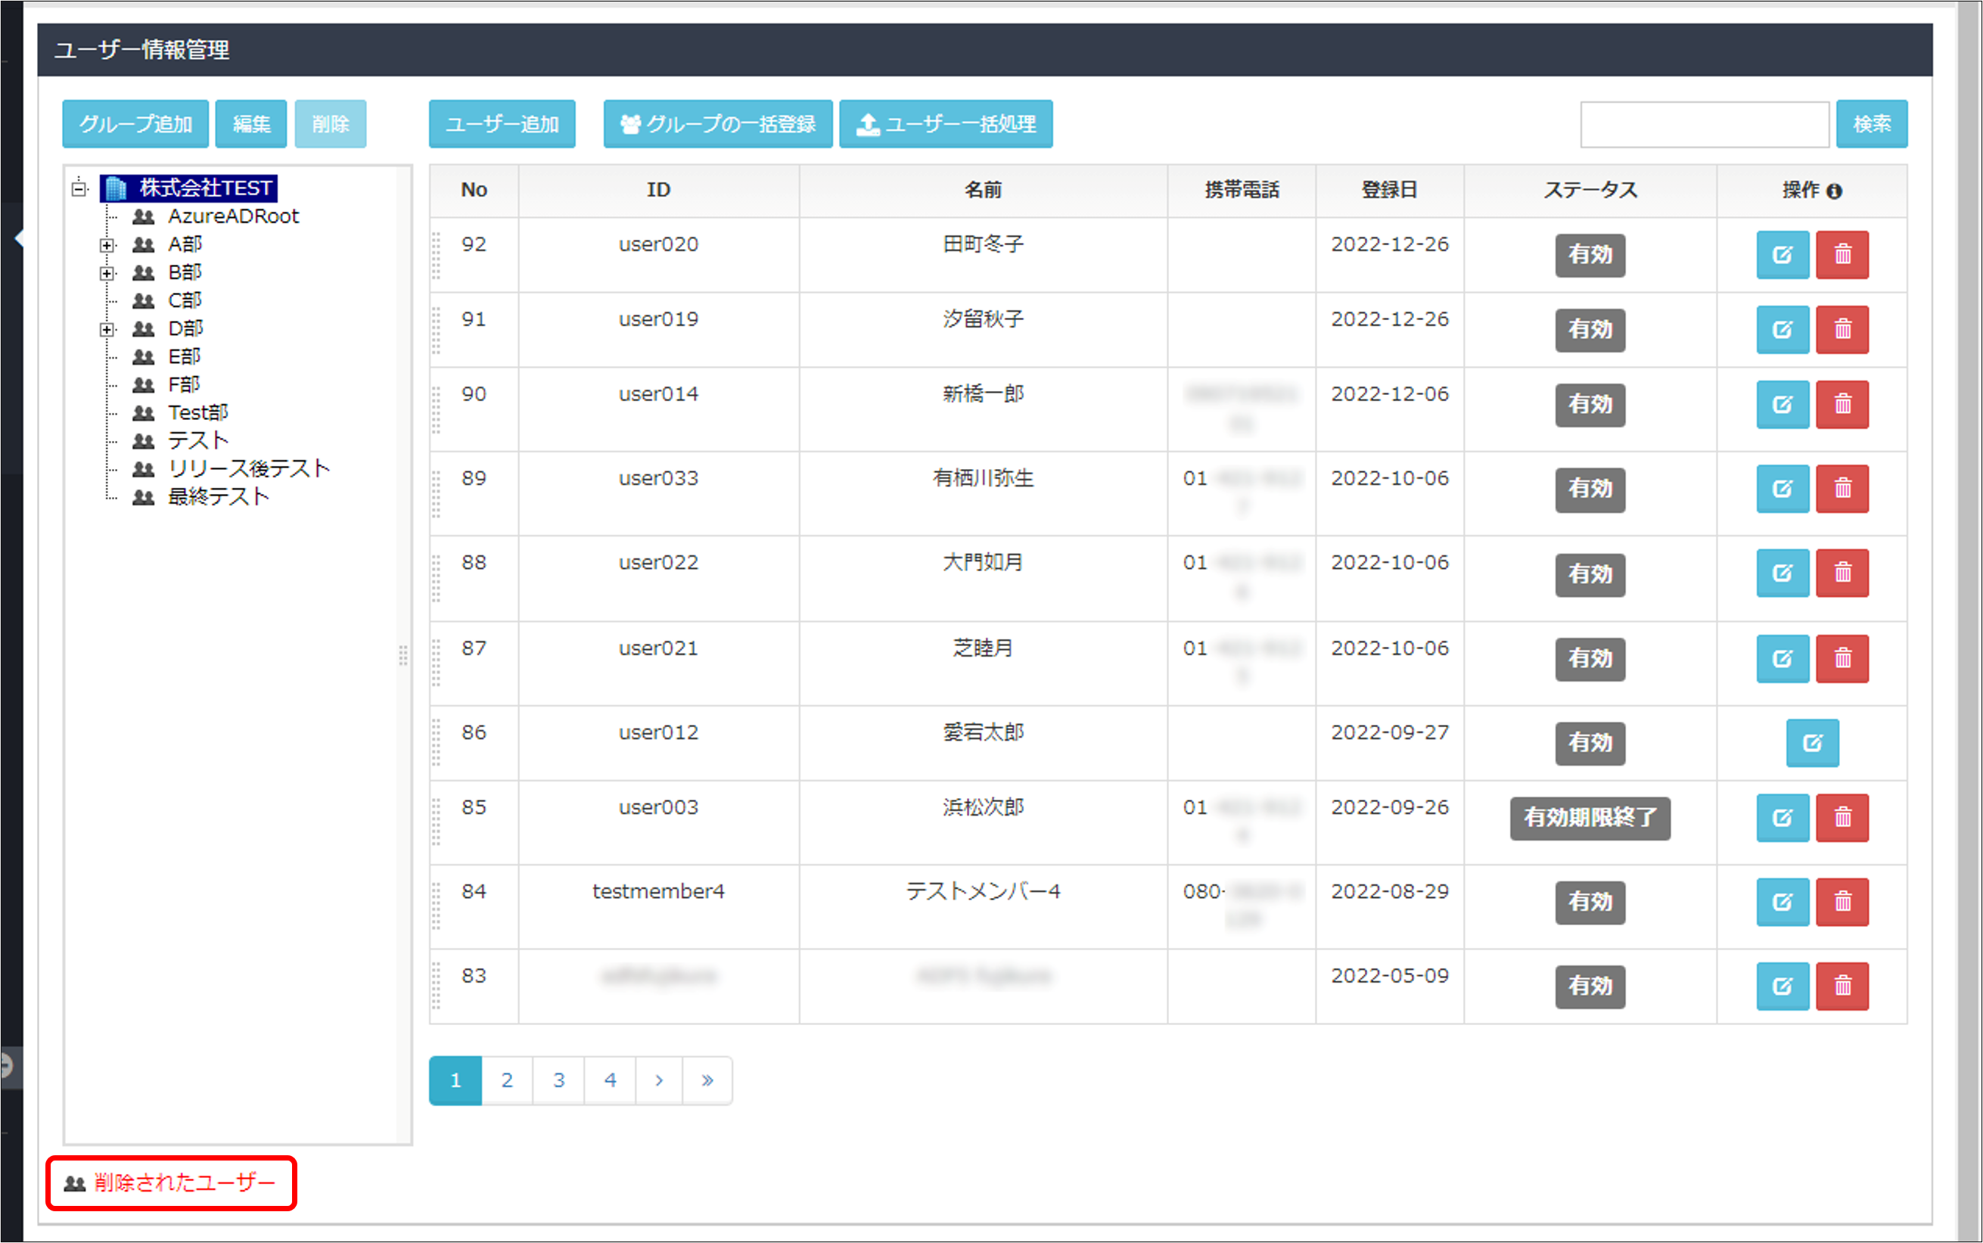Expand the B部 tree node
The width and height of the screenshot is (1983, 1243).
coord(107,273)
